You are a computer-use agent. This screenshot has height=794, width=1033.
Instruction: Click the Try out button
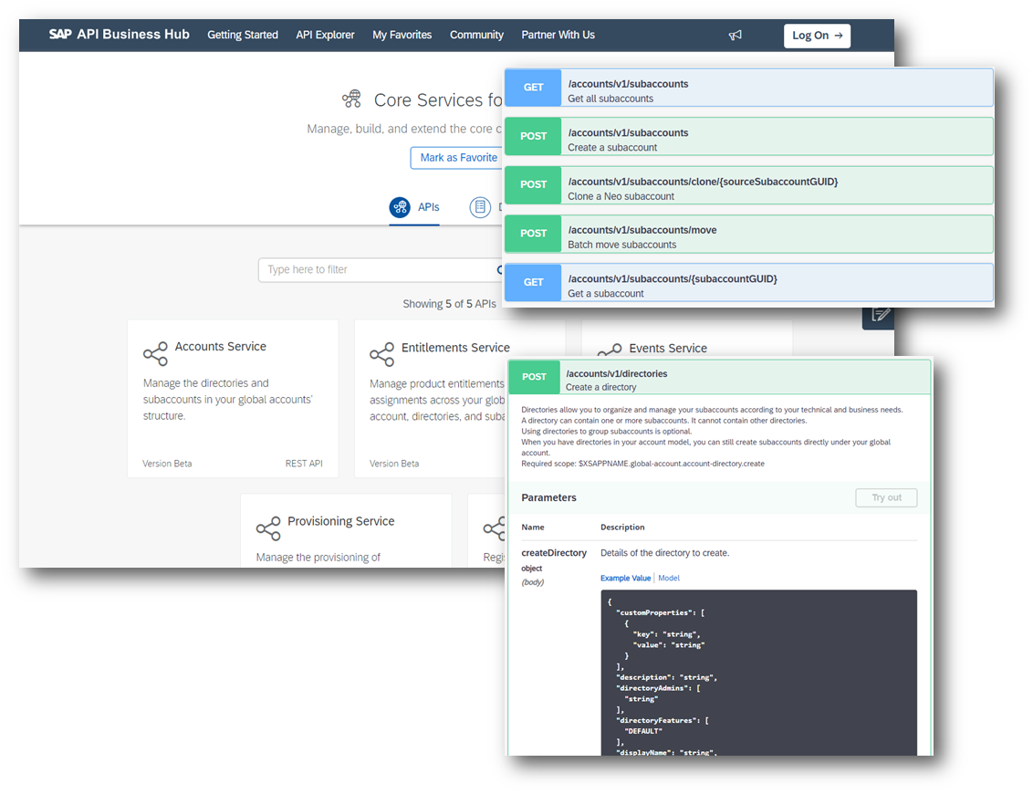886,497
